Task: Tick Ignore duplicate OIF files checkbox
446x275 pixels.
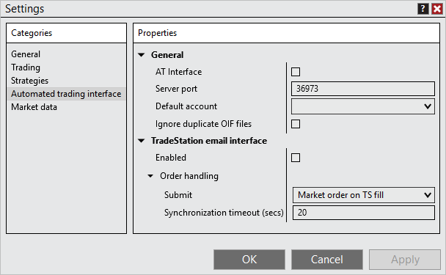Action: (296, 124)
